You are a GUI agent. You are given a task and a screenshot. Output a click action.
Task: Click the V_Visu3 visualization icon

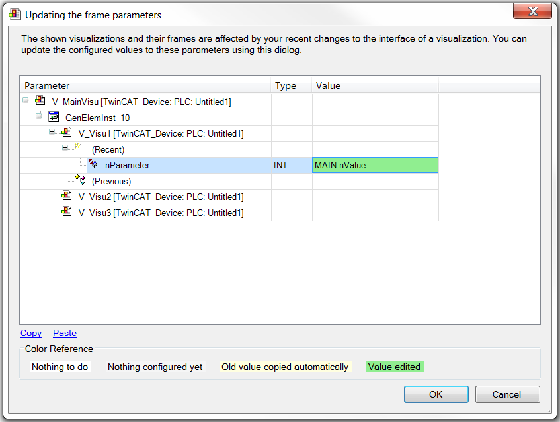(x=66, y=211)
